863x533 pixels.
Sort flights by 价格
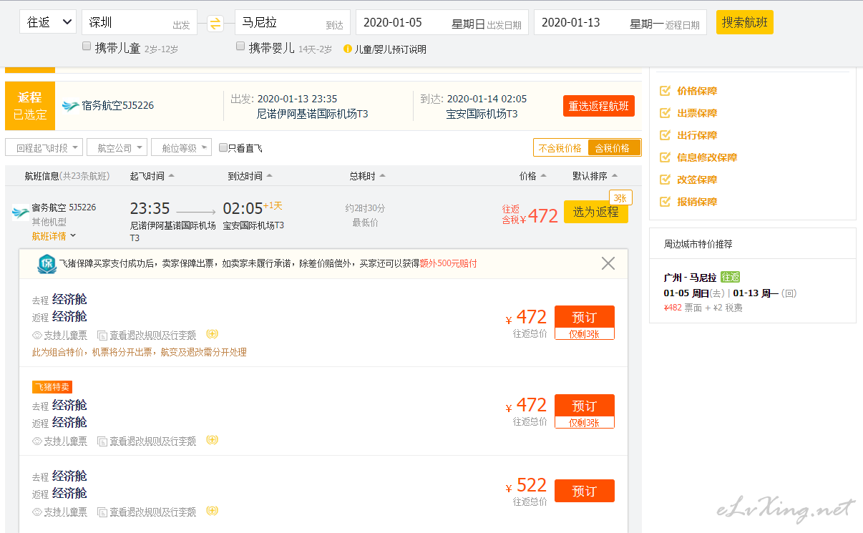pyautogui.click(x=532, y=176)
